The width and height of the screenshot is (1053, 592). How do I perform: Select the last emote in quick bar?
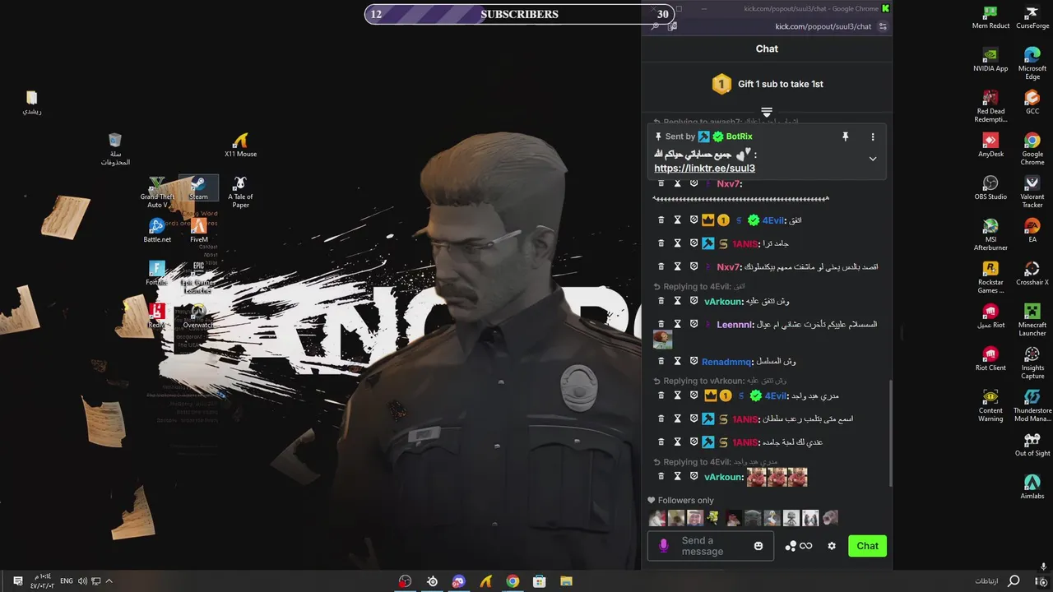coord(830,518)
